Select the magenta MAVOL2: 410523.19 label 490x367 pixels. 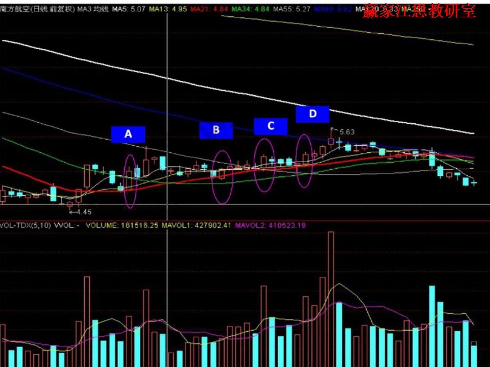click(271, 225)
